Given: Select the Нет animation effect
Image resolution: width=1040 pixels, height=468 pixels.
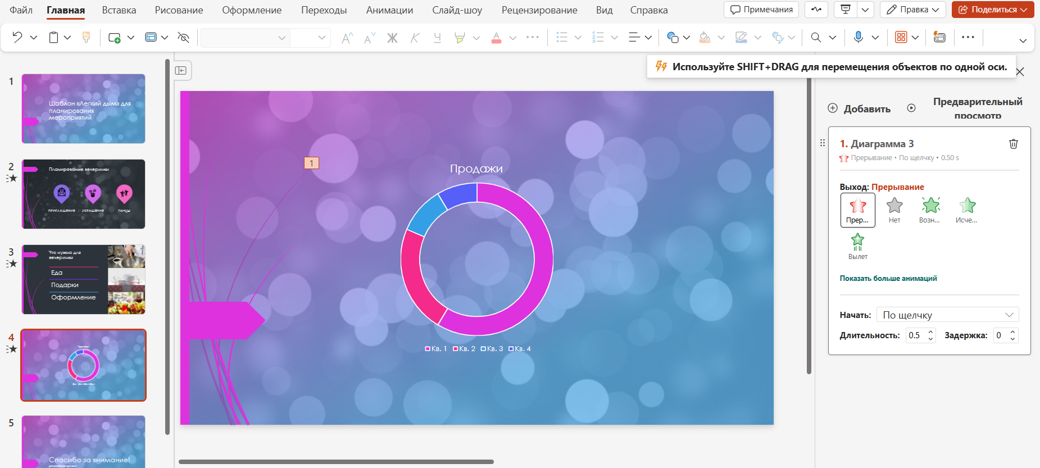Looking at the screenshot, I should 894,210.
